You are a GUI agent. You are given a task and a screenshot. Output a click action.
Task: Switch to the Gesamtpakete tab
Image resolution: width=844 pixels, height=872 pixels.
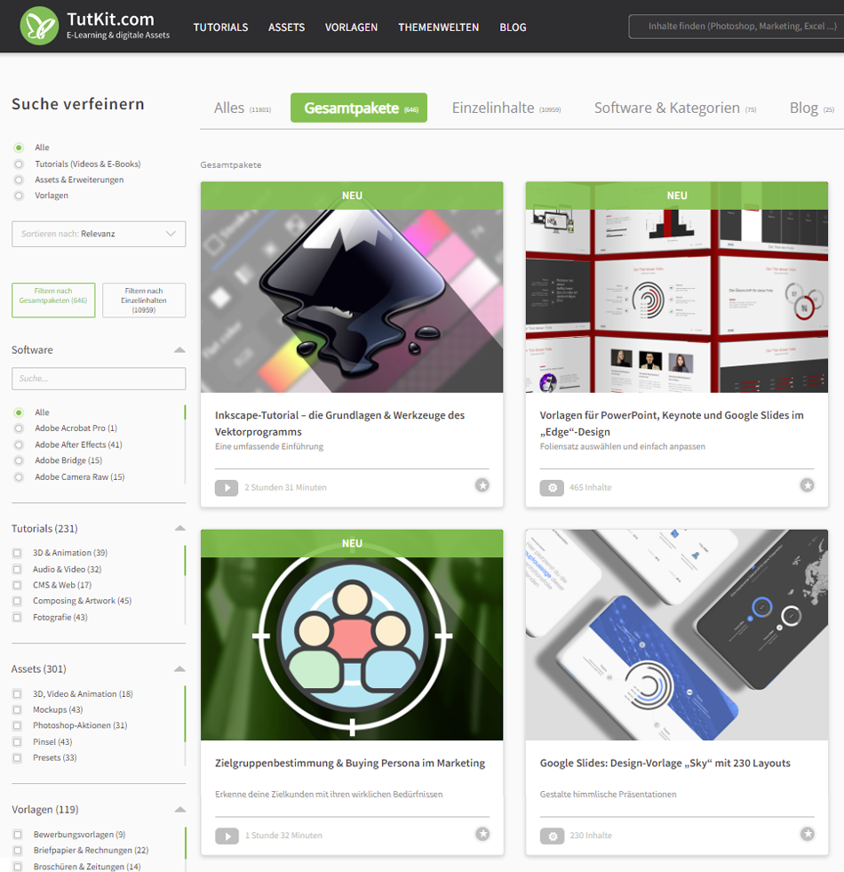coord(359,108)
